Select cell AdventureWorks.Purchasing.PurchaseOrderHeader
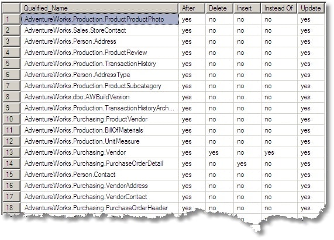The width and height of the screenshot is (334, 240). point(99,207)
